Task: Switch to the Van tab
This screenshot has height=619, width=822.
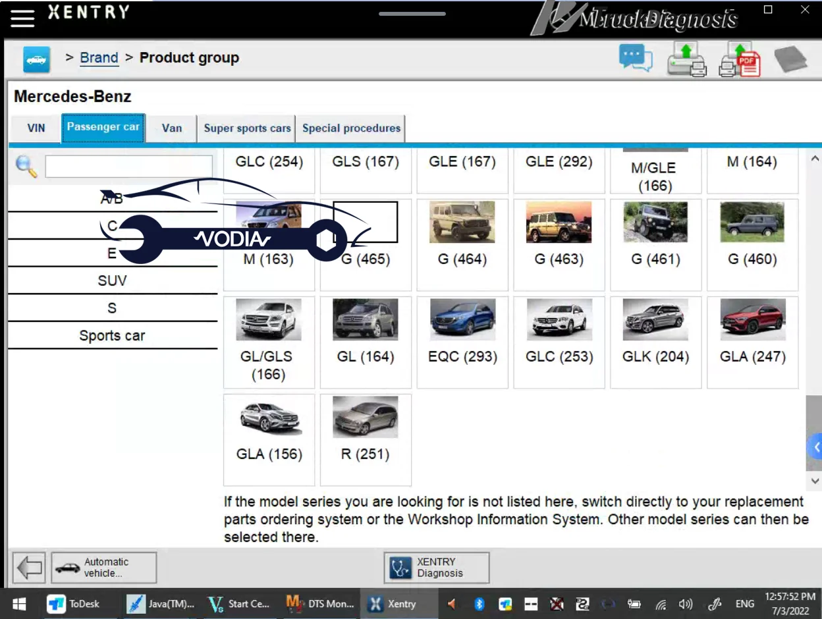Action: coord(172,128)
